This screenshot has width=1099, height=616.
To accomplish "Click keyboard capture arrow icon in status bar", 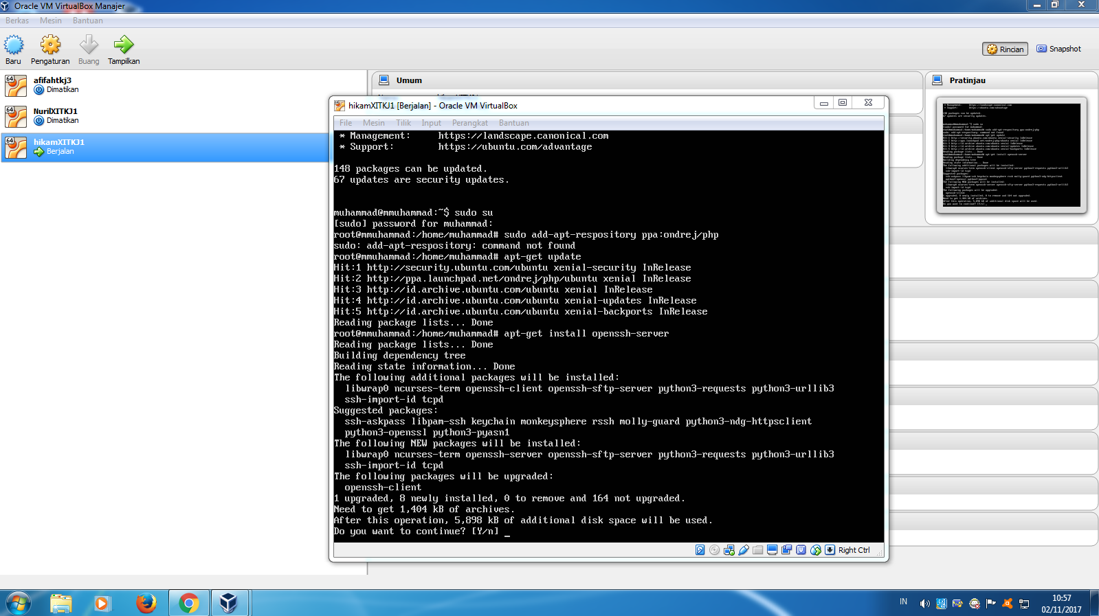I will (x=830, y=550).
